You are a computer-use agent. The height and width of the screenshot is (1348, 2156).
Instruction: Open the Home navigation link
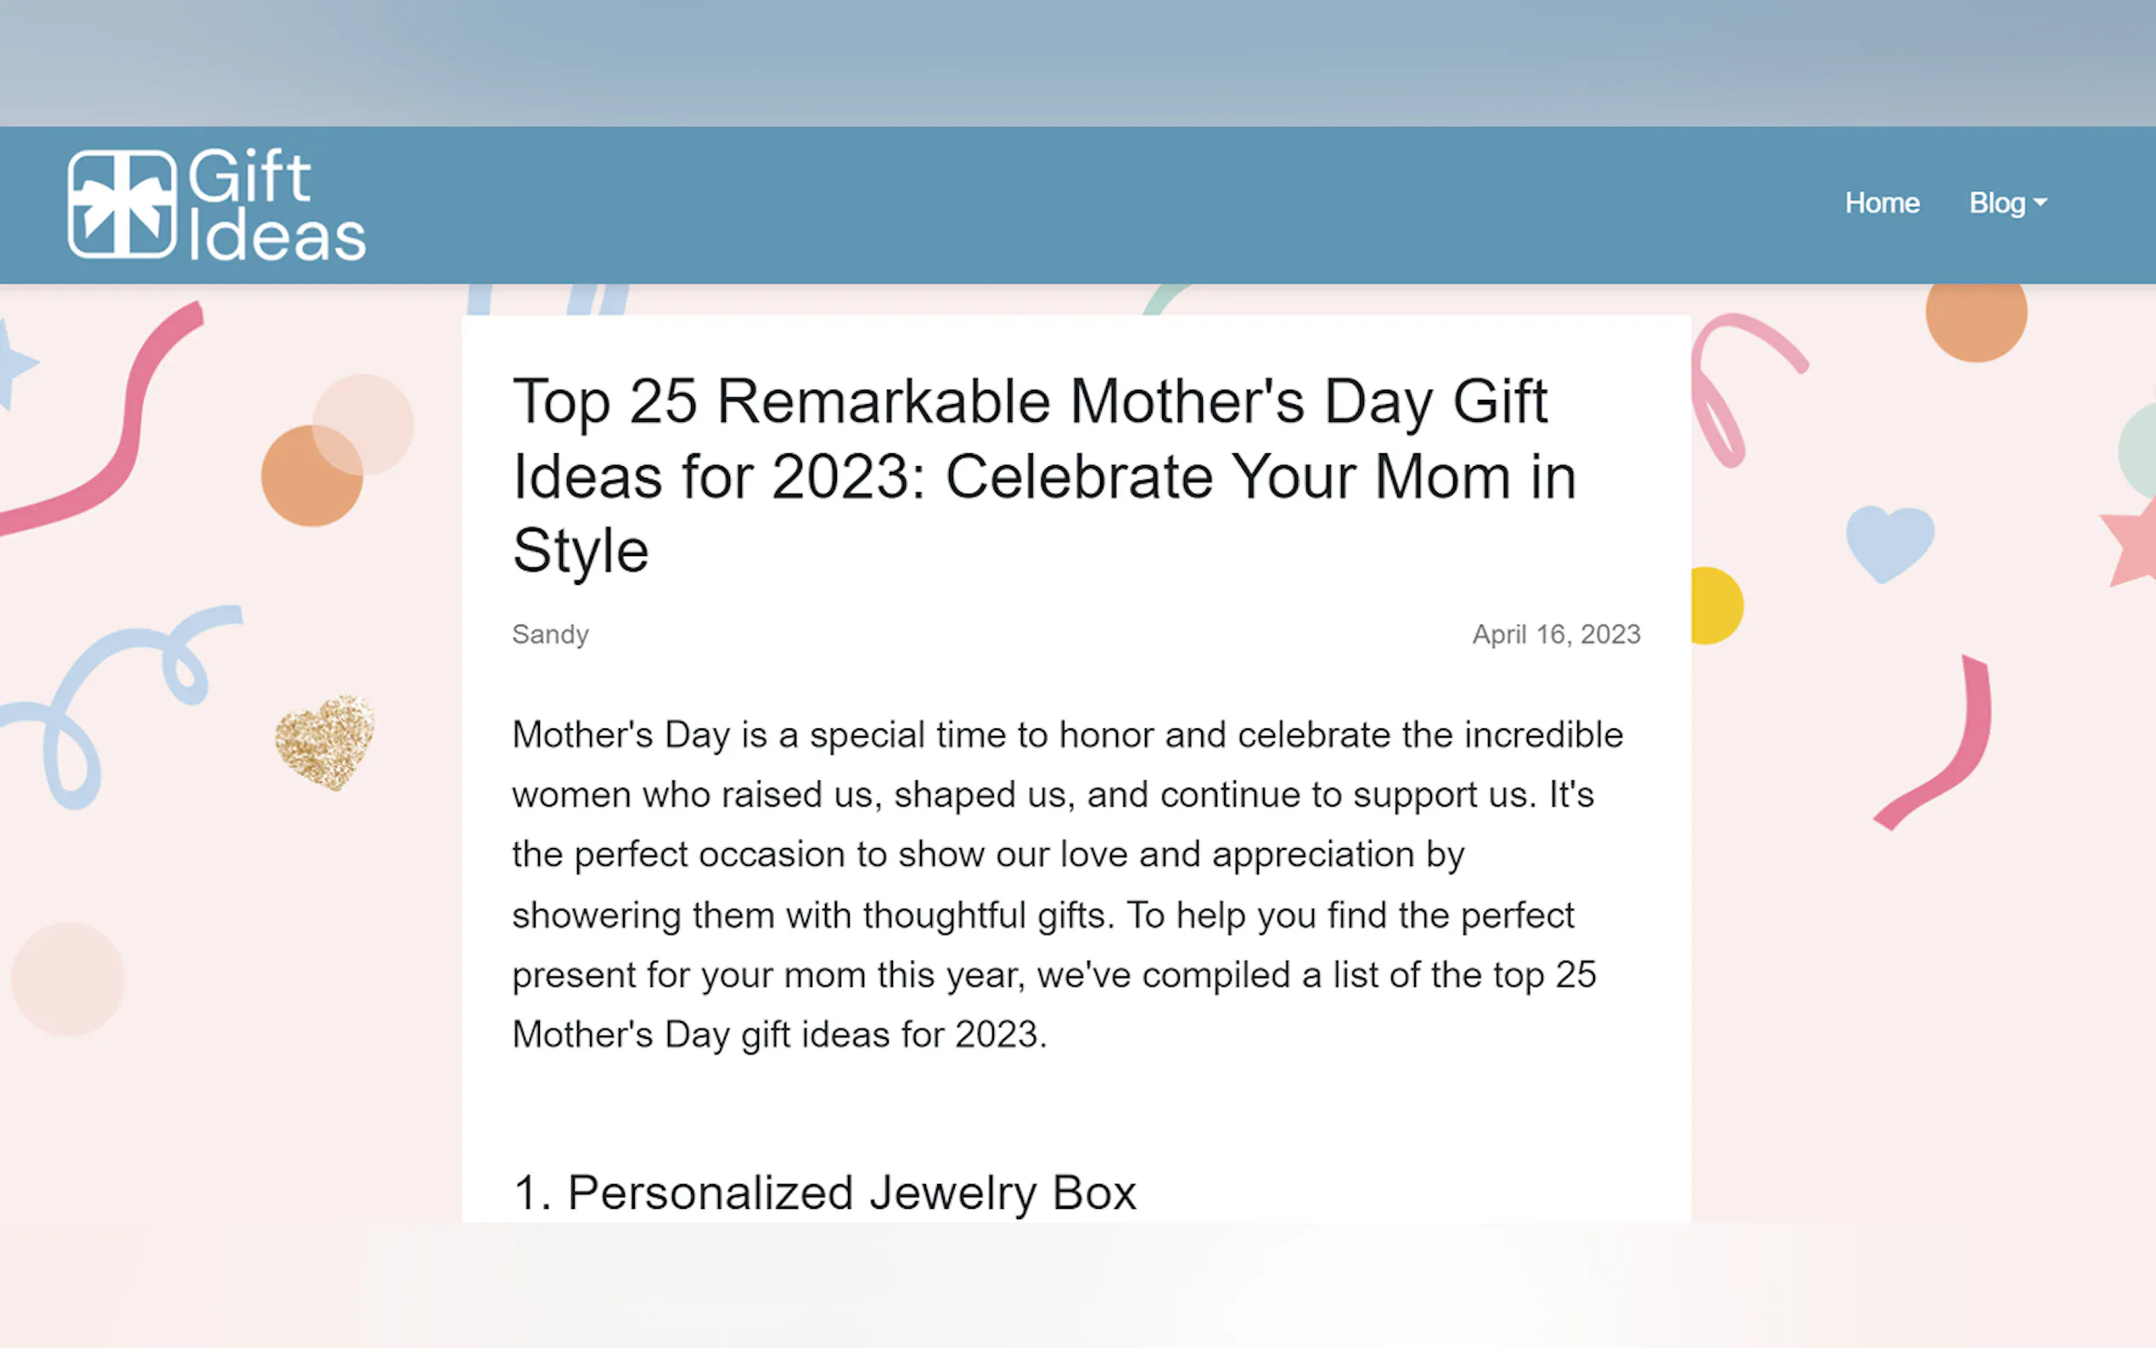pyautogui.click(x=1882, y=203)
